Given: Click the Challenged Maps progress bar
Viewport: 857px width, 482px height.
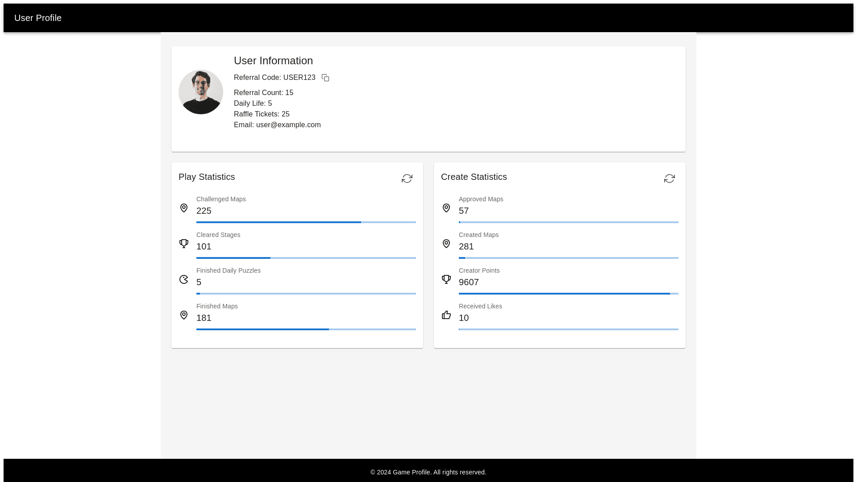Looking at the screenshot, I should [x=306, y=222].
